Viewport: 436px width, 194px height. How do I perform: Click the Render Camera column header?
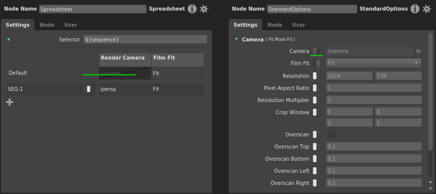coord(125,60)
